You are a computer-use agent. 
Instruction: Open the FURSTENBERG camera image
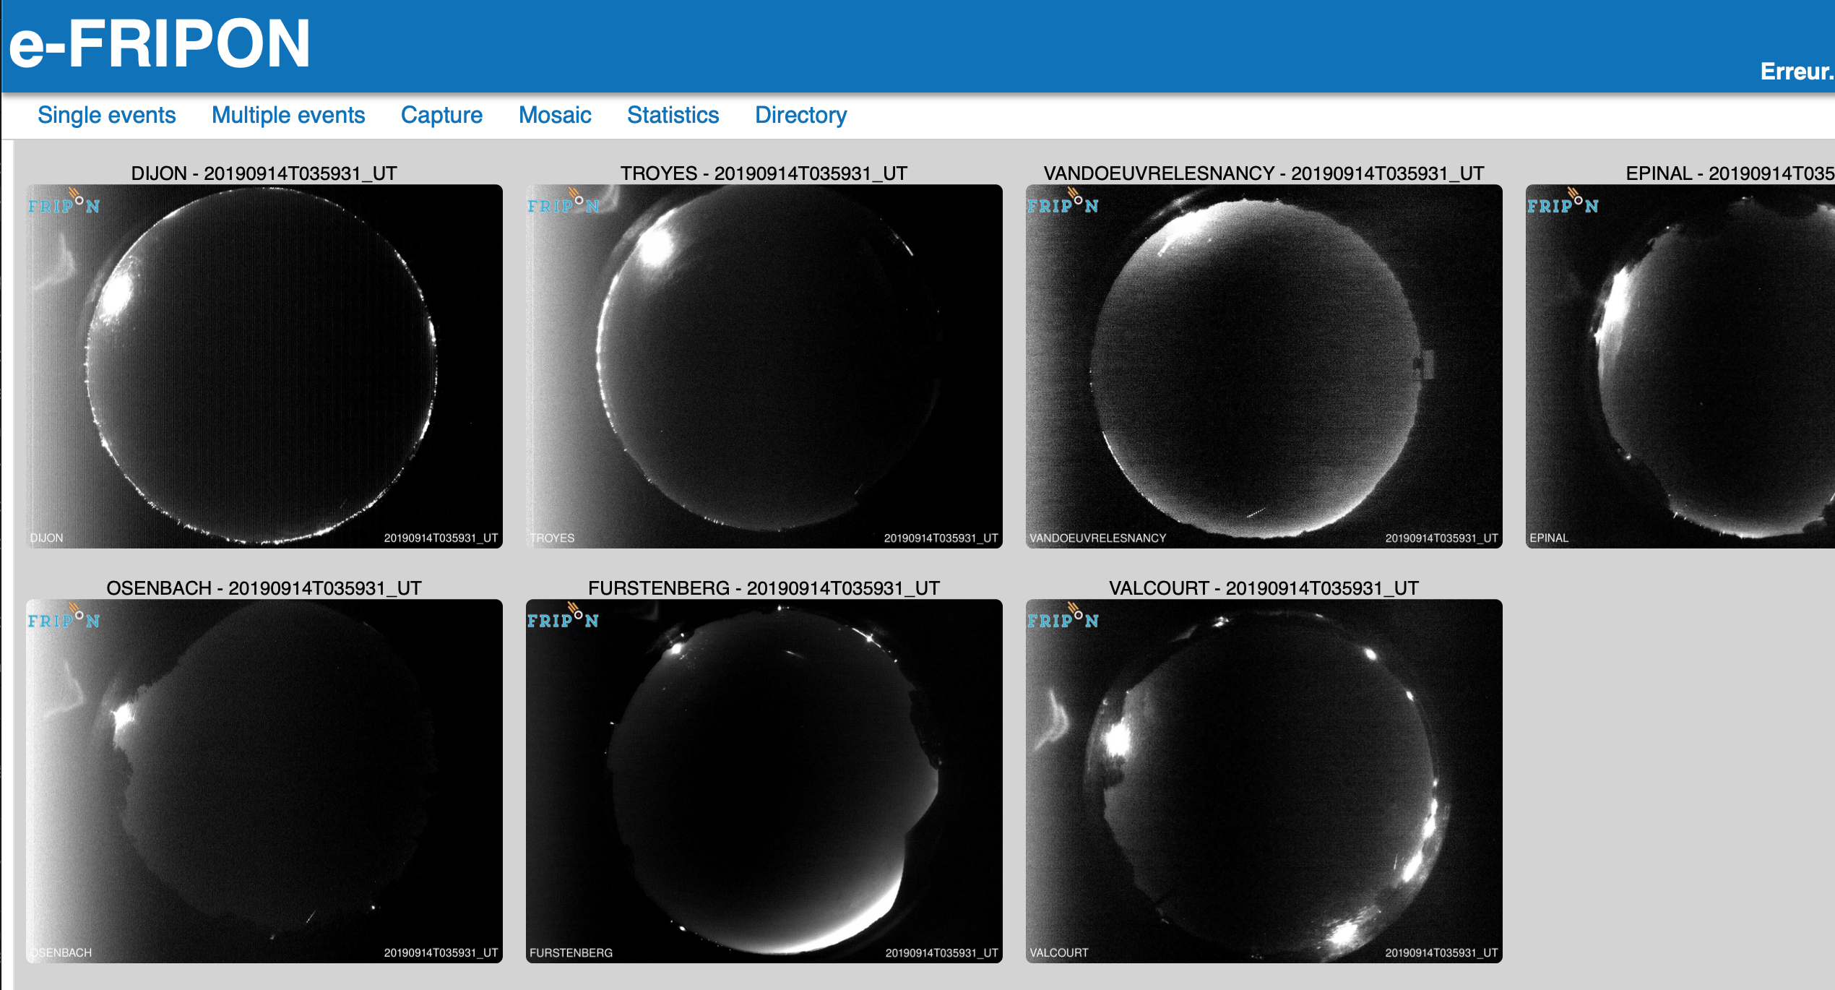pyautogui.click(x=764, y=781)
